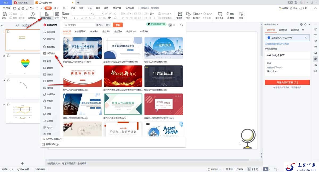Select the 教学课件 template category tab
Screen dimensions: 319x172
(94, 31)
